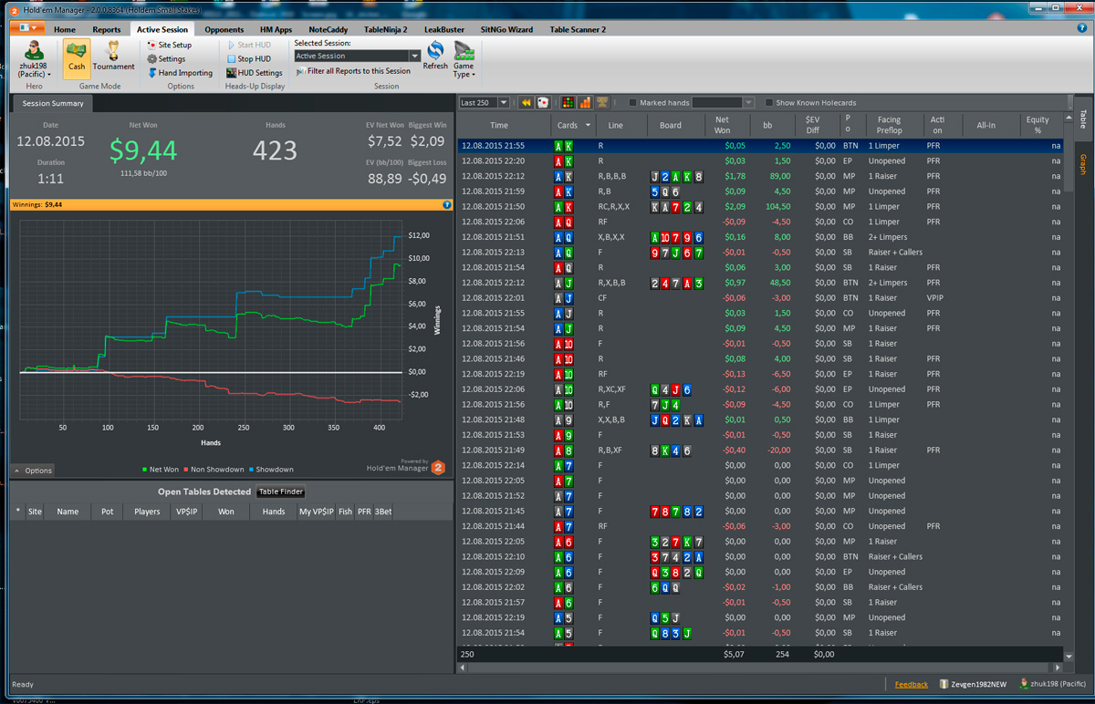The height and width of the screenshot is (704, 1095).
Task: Toggle the Marked hands checkbox
Action: pos(632,103)
